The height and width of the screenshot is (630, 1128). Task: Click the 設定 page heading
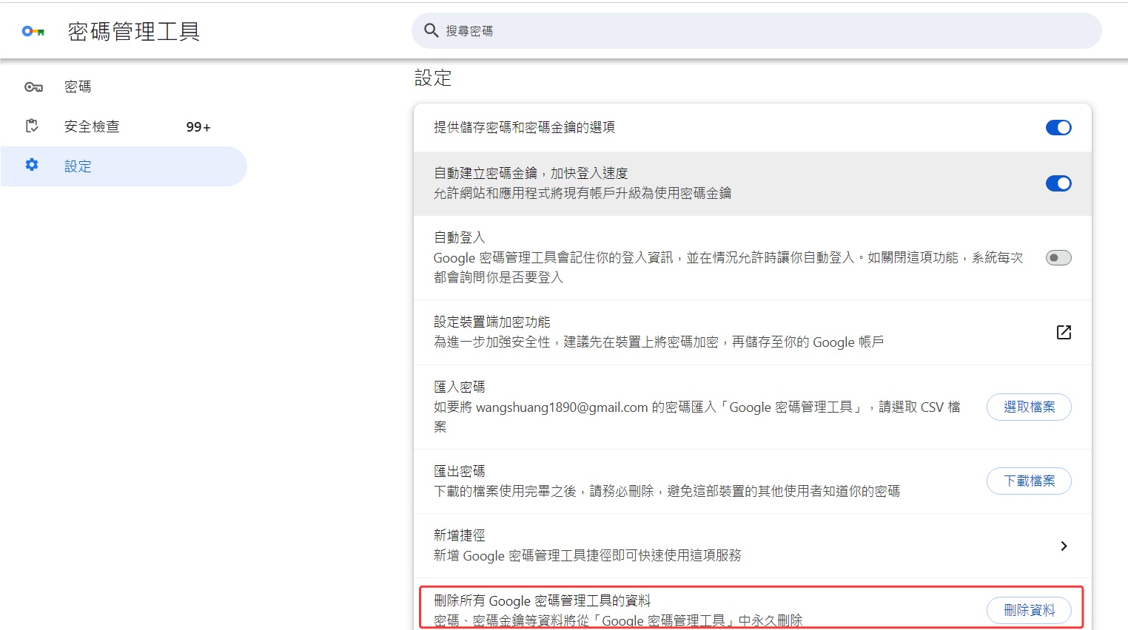433,78
